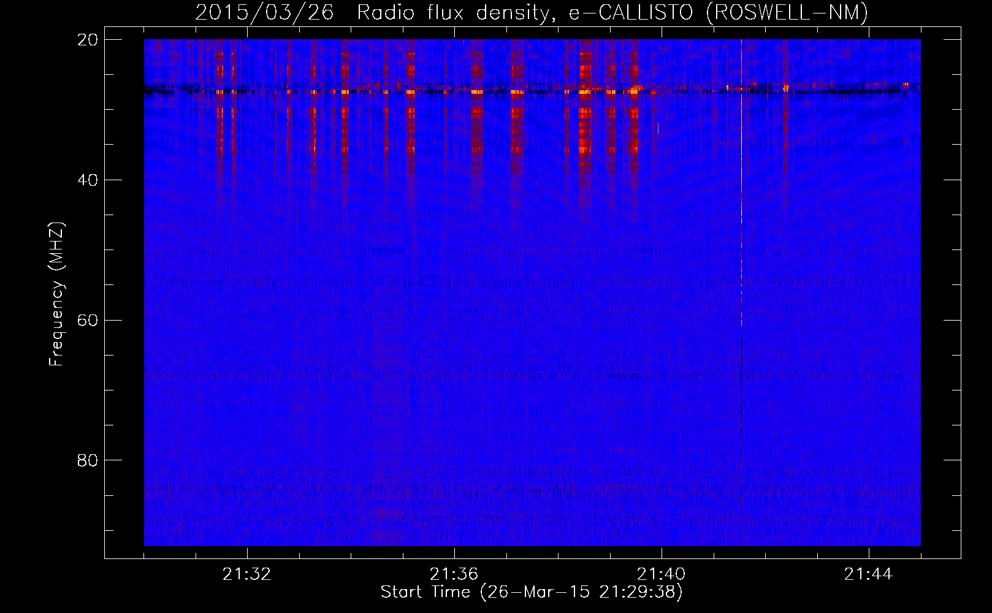Click the thin white vertical spike in spectrogram
This screenshot has height=613, width=992.
tap(741, 184)
